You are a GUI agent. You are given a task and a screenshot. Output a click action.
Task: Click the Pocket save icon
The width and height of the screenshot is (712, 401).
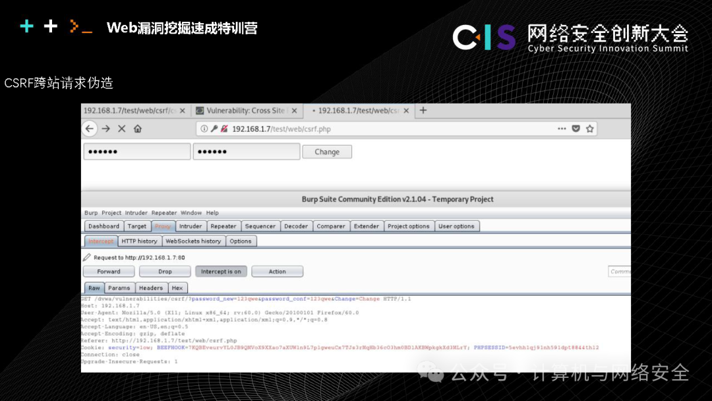576,129
